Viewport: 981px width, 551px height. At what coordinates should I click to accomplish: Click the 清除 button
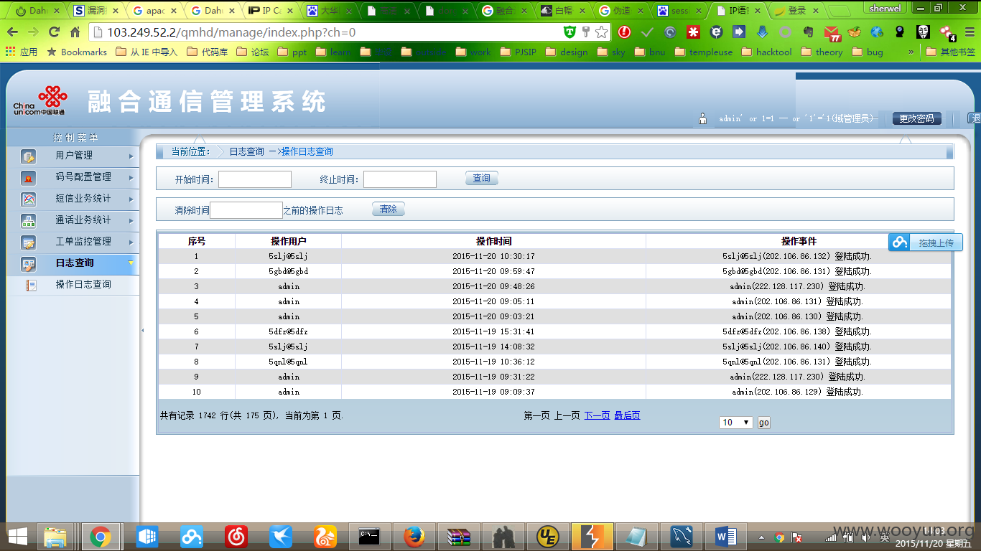tap(389, 209)
